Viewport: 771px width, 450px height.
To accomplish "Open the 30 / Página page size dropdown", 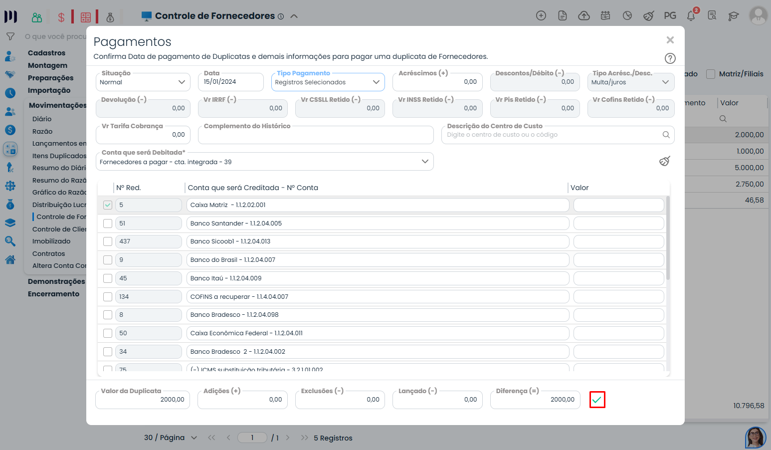I will coord(171,438).
